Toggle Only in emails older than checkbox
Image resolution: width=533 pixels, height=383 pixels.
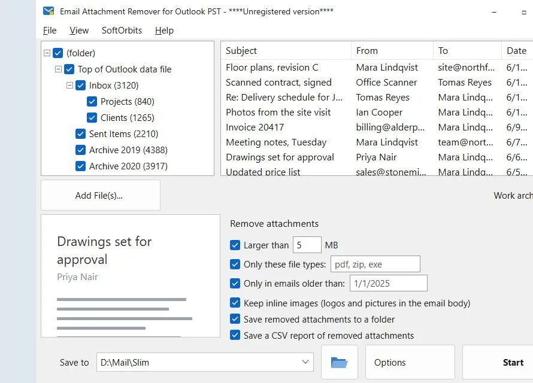click(x=235, y=284)
